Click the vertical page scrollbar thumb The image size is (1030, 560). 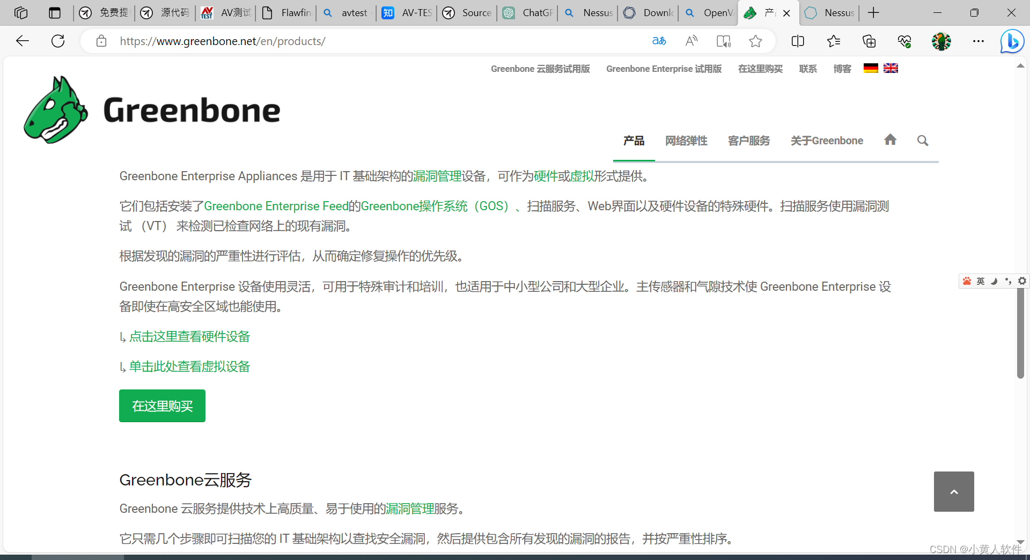click(1020, 333)
